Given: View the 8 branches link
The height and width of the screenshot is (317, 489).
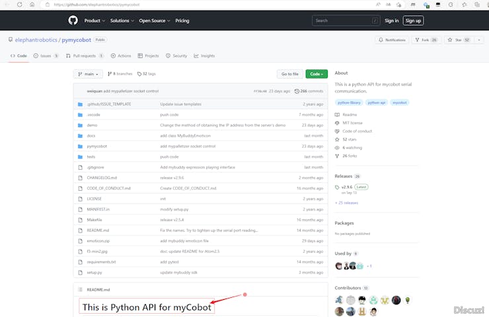Looking at the screenshot, I should tap(120, 74).
